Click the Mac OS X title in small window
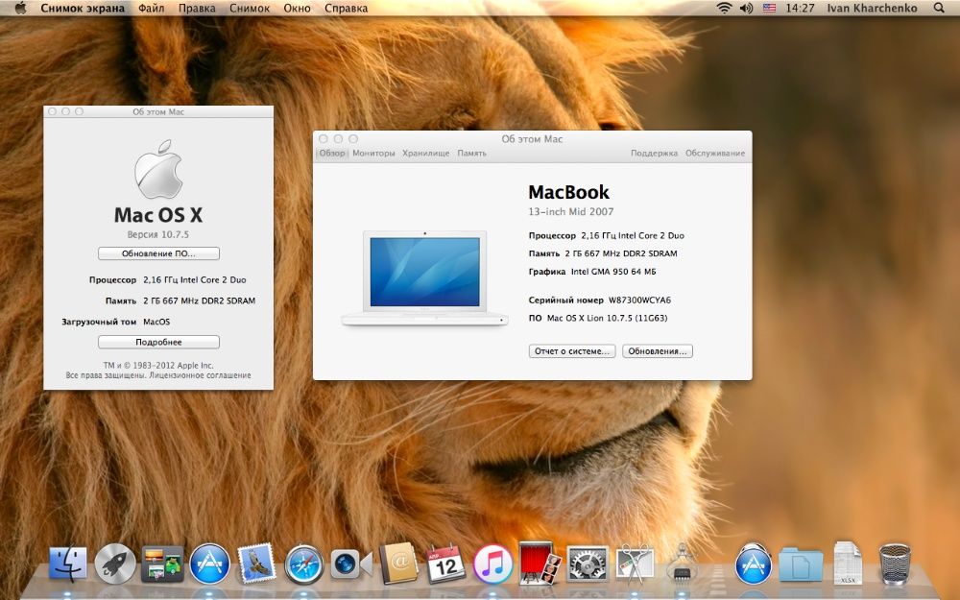This screenshot has height=600, width=960. [x=158, y=215]
